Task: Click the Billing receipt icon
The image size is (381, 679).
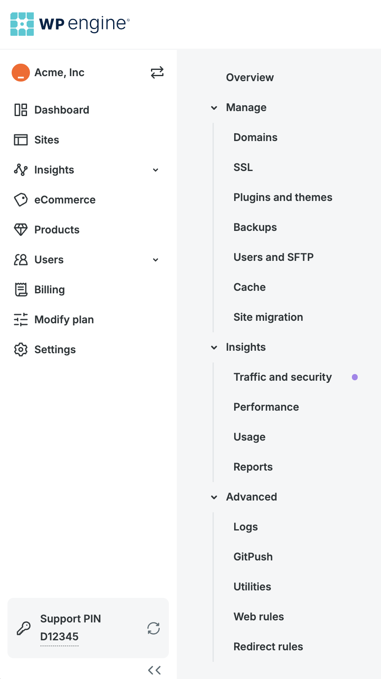Action: click(21, 290)
